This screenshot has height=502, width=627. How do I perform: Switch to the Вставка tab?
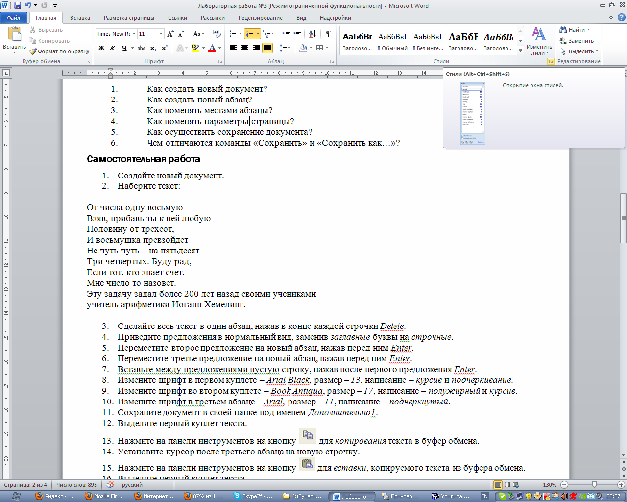(80, 18)
